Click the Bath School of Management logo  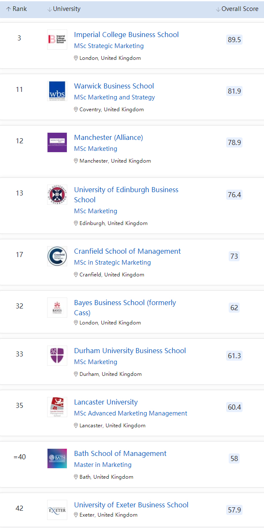point(57,458)
